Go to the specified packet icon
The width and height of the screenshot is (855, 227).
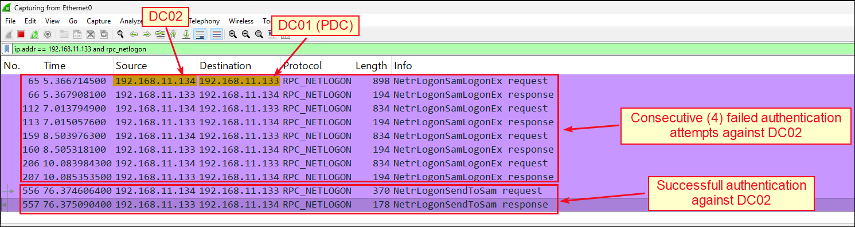(160, 34)
